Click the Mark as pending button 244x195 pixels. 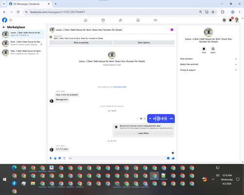pyautogui.click(x=81, y=42)
